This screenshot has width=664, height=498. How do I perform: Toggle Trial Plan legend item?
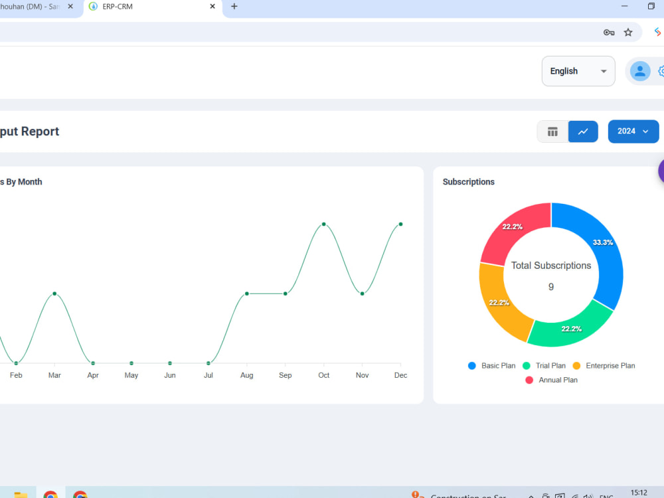pyautogui.click(x=544, y=365)
